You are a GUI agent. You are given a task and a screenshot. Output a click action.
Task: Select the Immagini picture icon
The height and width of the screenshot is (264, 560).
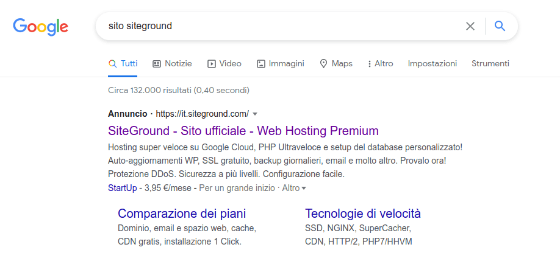[x=261, y=64]
